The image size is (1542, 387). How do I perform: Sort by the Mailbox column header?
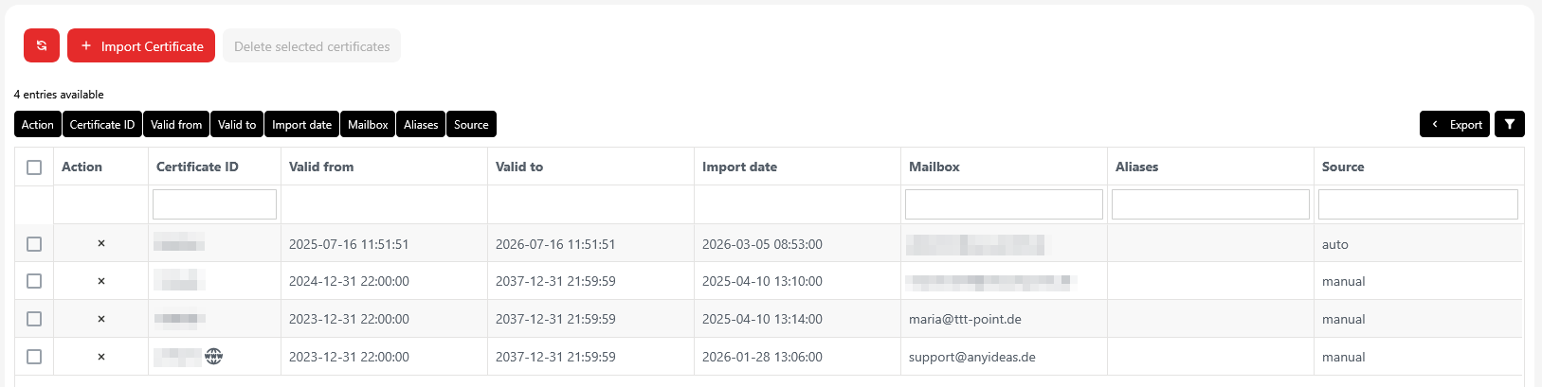point(934,167)
